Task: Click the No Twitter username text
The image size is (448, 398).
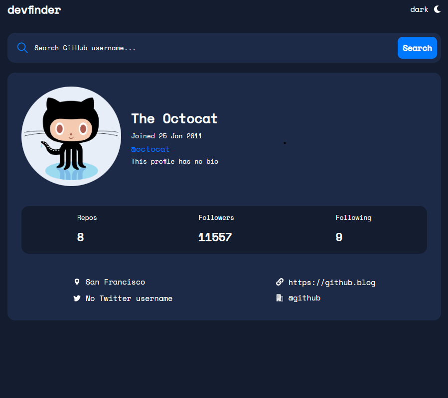Action: click(x=129, y=298)
